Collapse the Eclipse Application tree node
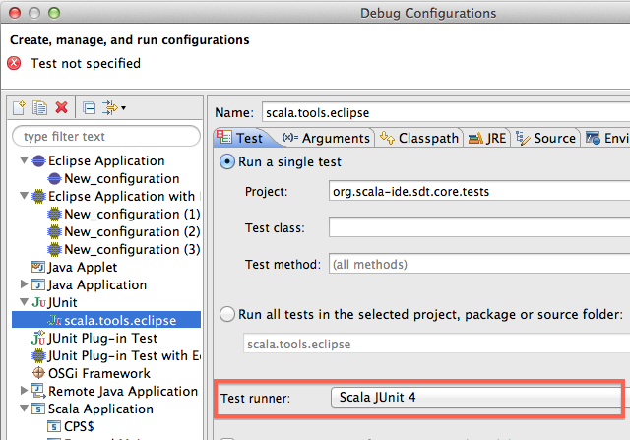 click(x=24, y=161)
